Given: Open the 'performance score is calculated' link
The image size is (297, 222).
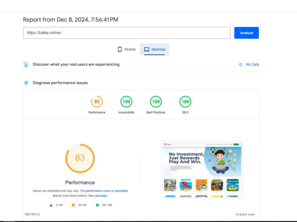Looking at the screenshot, I should [107, 191].
